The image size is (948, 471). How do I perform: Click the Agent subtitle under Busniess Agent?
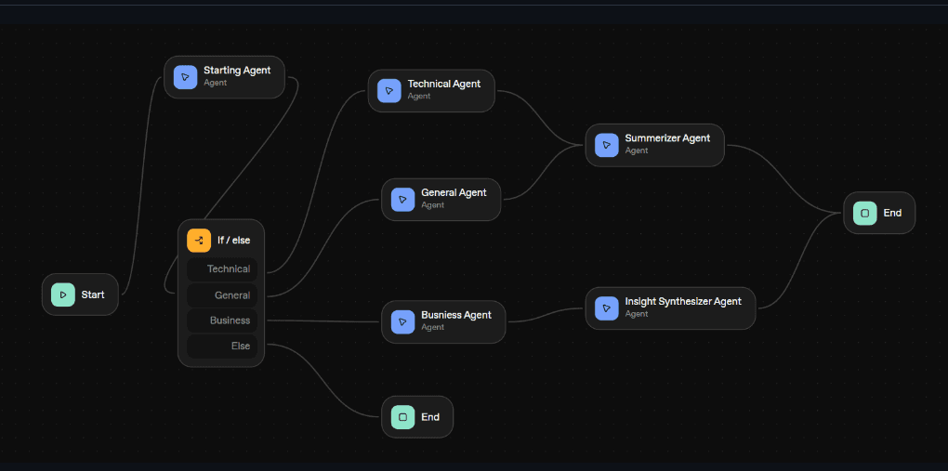[x=433, y=327]
